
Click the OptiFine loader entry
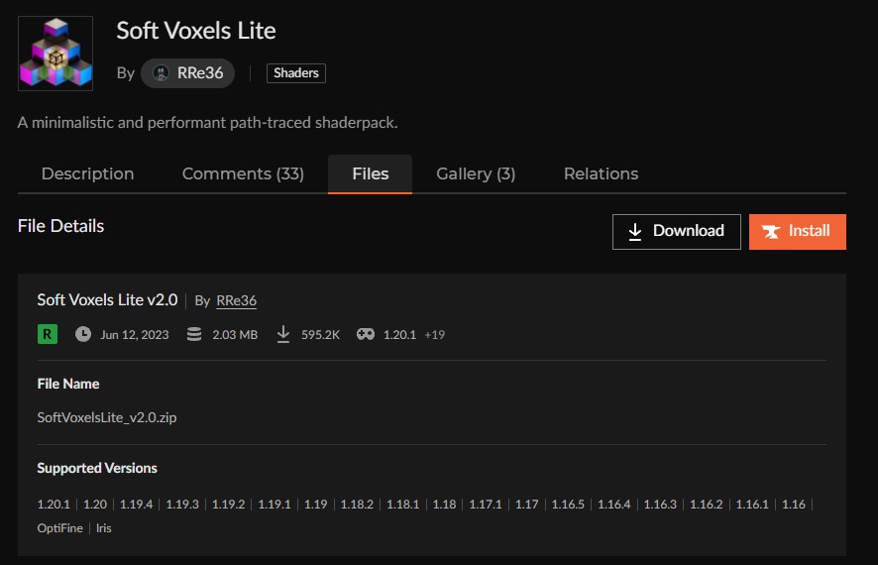tap(59, 528)
